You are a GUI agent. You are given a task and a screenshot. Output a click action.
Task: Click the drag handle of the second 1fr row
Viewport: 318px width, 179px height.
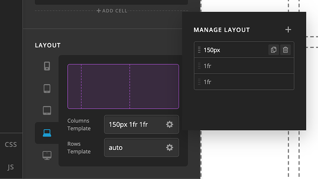coord(199,82)
